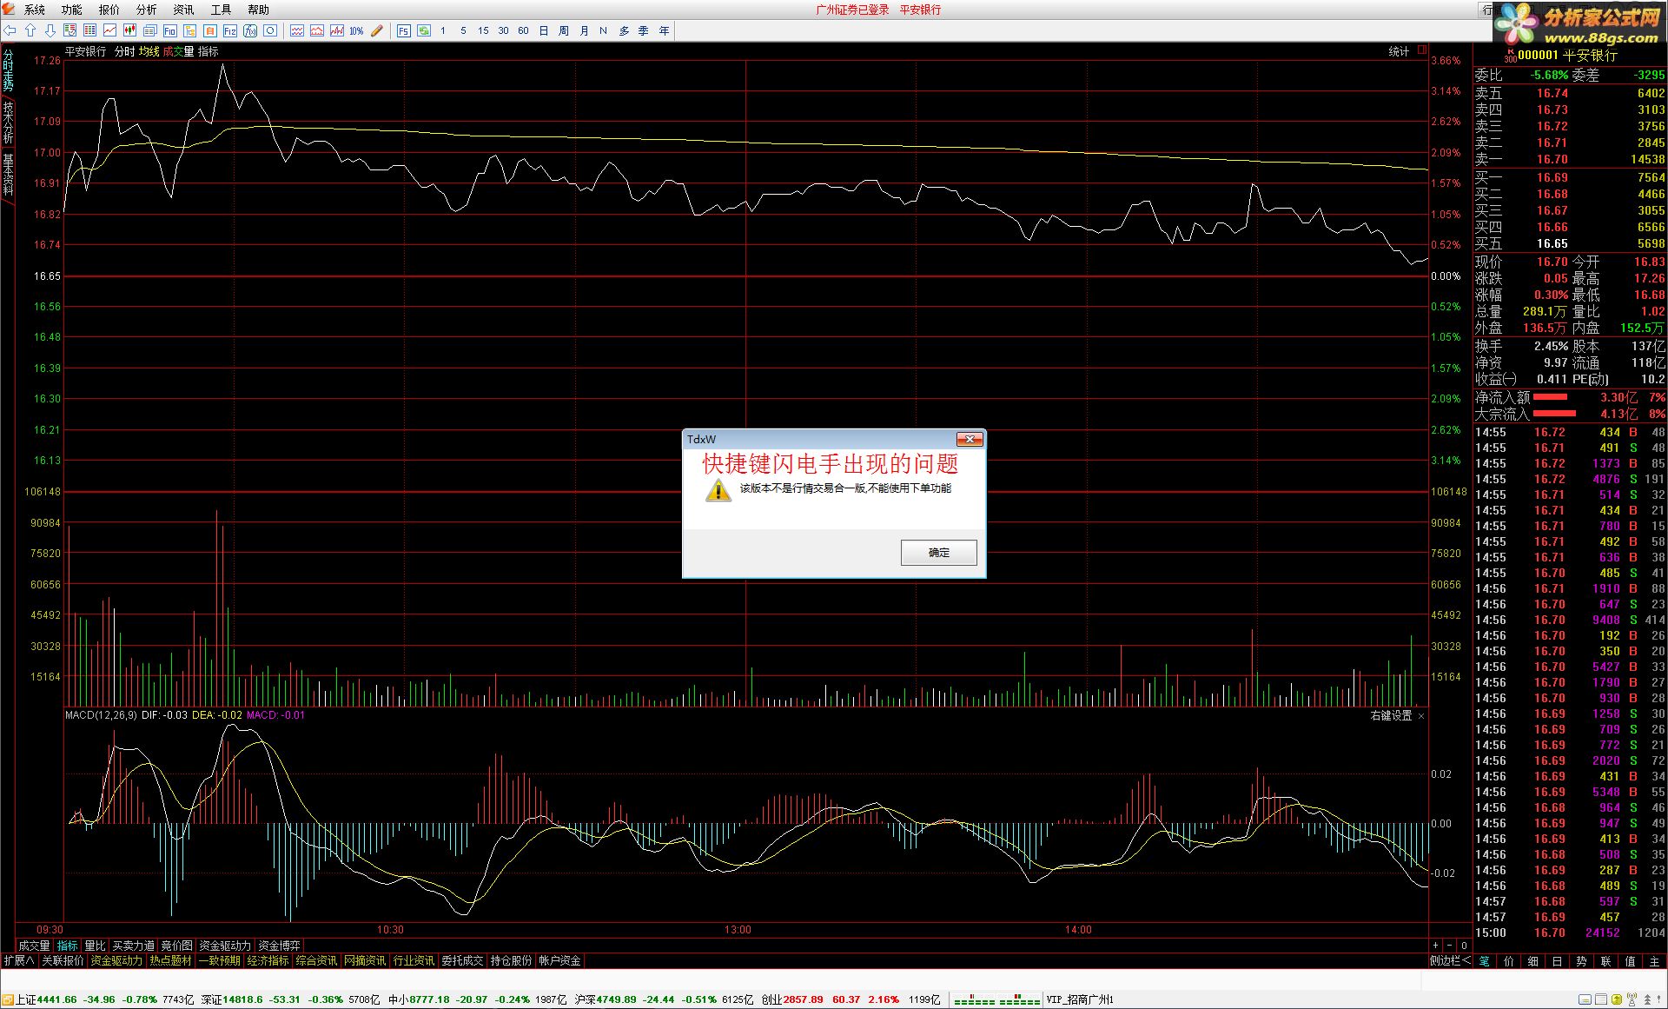Open the 分析 menu

147,10
